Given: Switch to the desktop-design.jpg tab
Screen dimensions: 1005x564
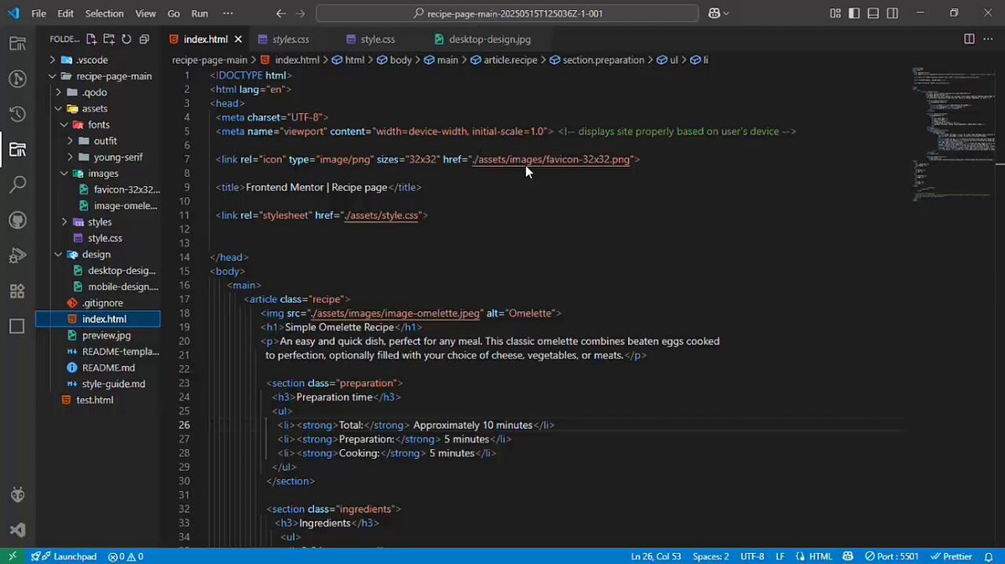Looking at the screenshot, I should (x=489, y=39).
